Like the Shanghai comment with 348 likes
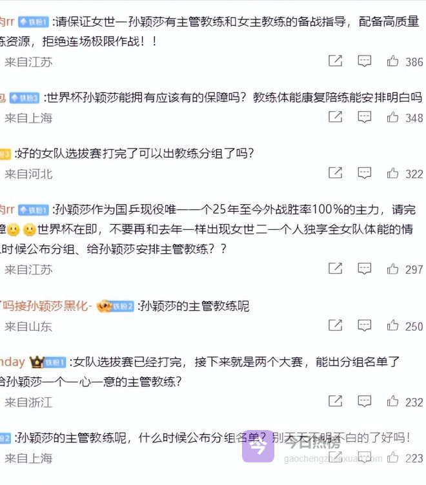 click(x=392, y=117)
